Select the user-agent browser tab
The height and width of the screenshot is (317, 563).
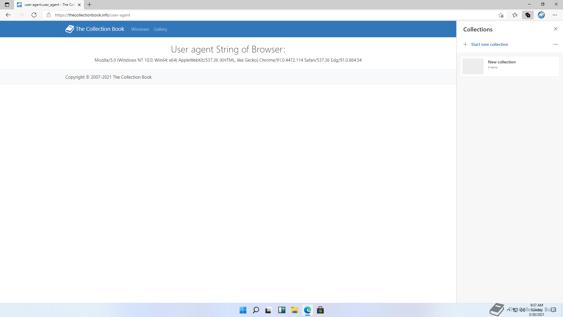tap(49, 5)
